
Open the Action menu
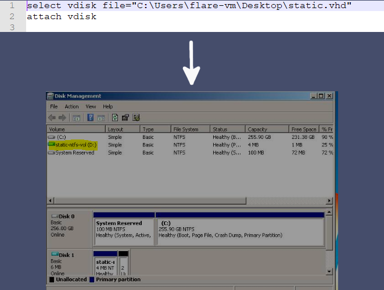coord(71,107)
